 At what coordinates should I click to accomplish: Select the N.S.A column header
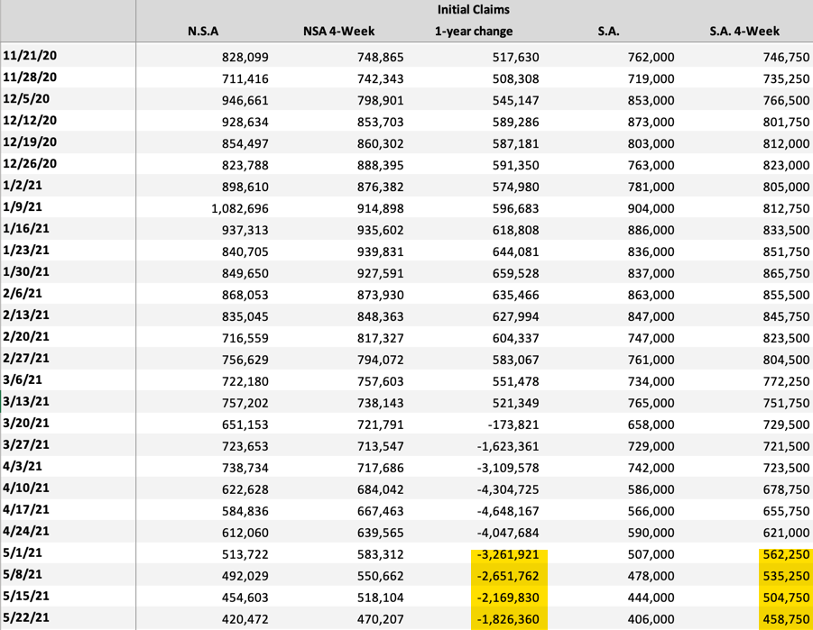(203, 32)
